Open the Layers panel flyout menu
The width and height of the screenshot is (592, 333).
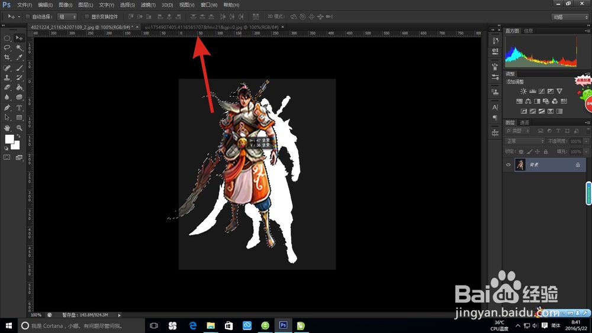587,122
